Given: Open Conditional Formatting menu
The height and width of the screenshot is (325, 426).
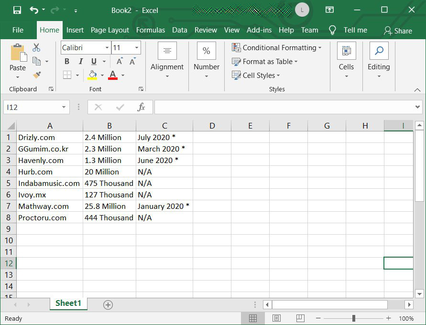Looking at the screenshot, I should click(x=276, y=47).
